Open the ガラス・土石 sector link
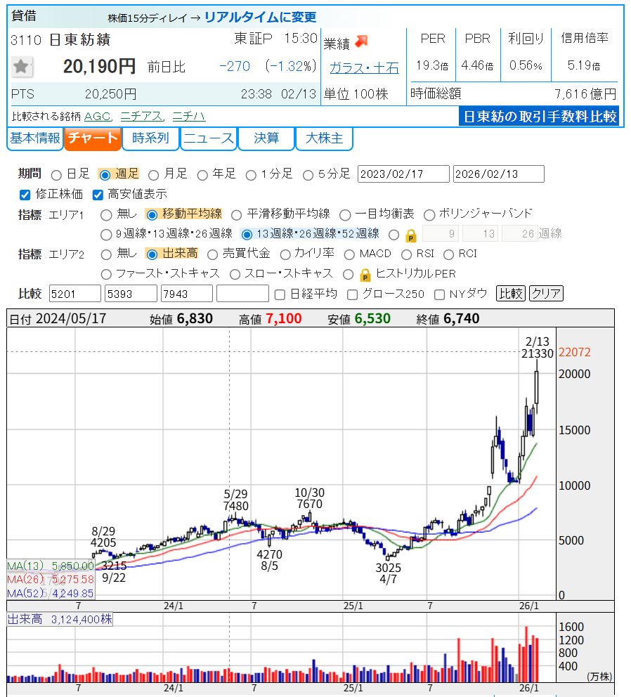The image size is (631, 697). tap(364, 67)
